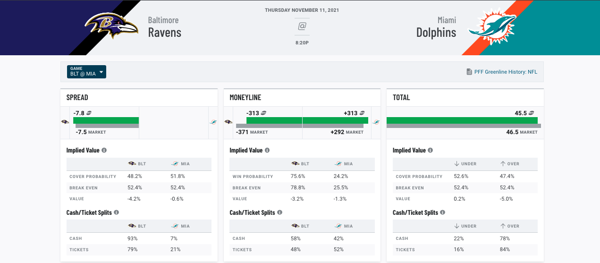Click the 25.5% MIA break even cell
600x263 pixels.
341,187
